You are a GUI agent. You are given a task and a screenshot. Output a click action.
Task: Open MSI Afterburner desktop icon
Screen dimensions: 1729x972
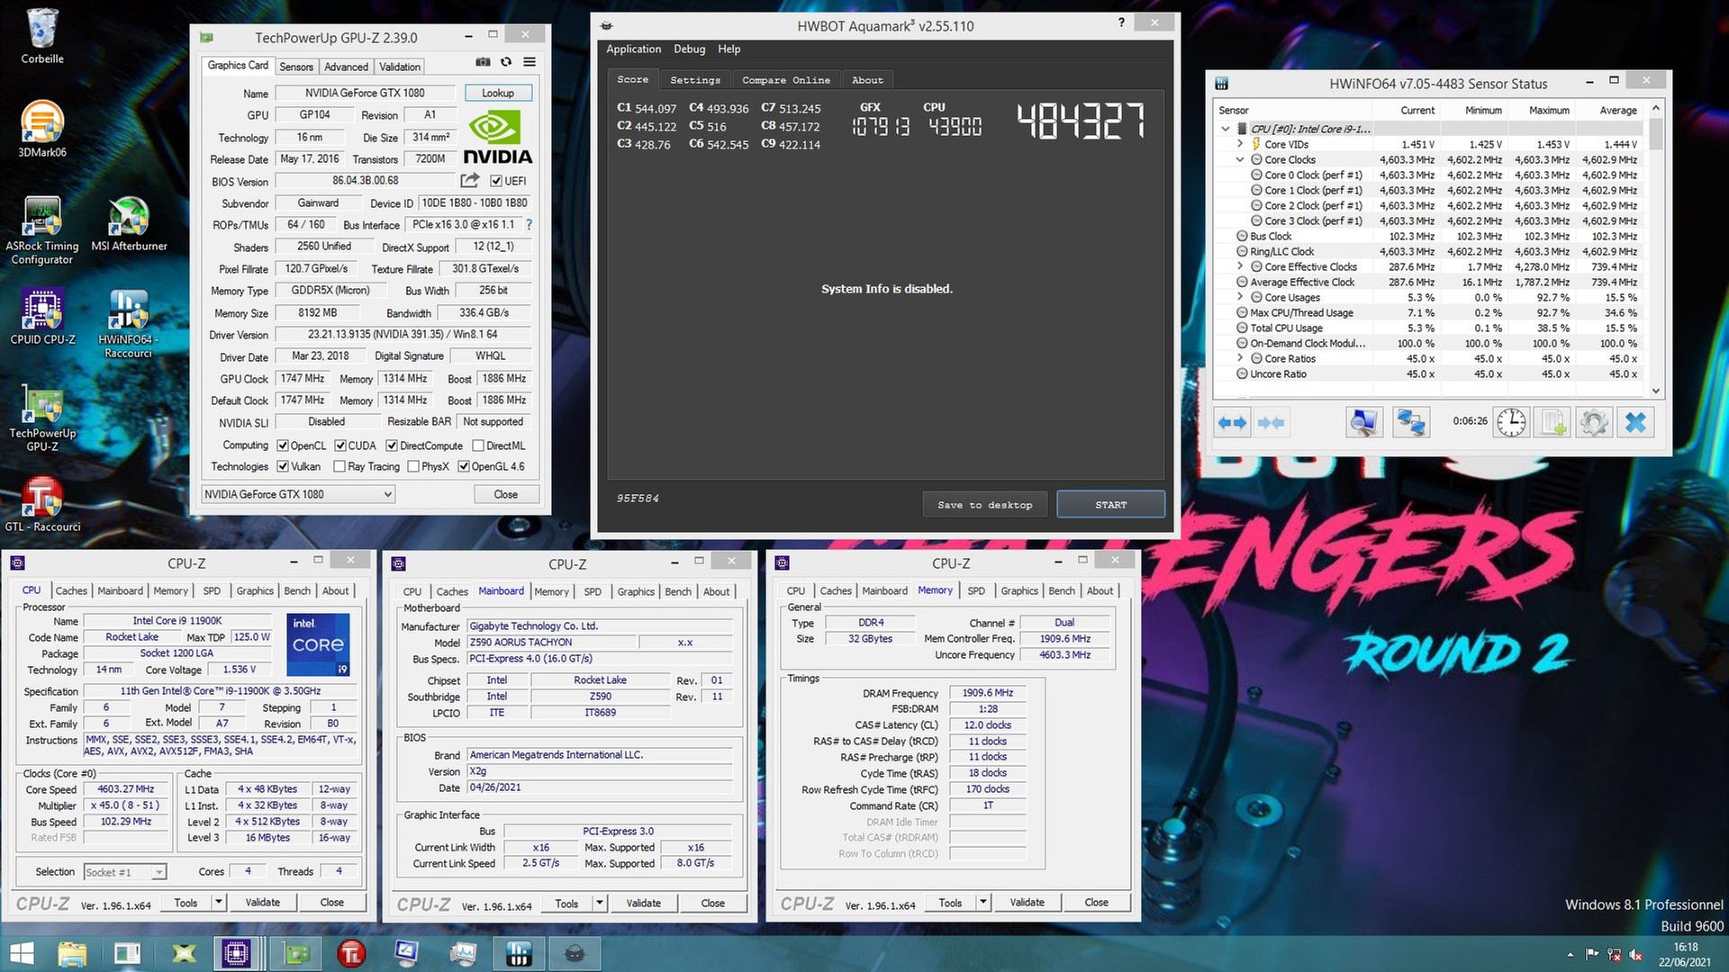(x=129, y=224)
